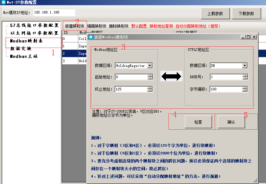Click the 上载参数 button
The image size is (266, 184).
215,14
